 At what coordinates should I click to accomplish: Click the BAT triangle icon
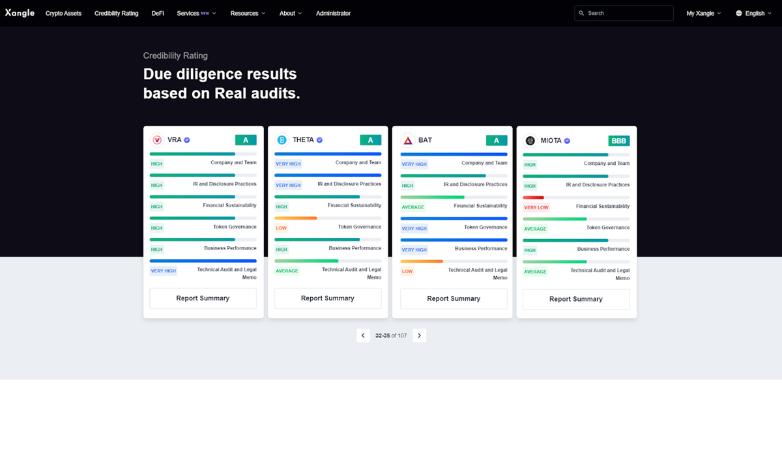click(x=408, y=141)
